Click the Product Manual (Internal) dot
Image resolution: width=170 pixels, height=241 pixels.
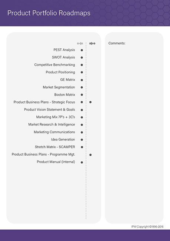82,162
